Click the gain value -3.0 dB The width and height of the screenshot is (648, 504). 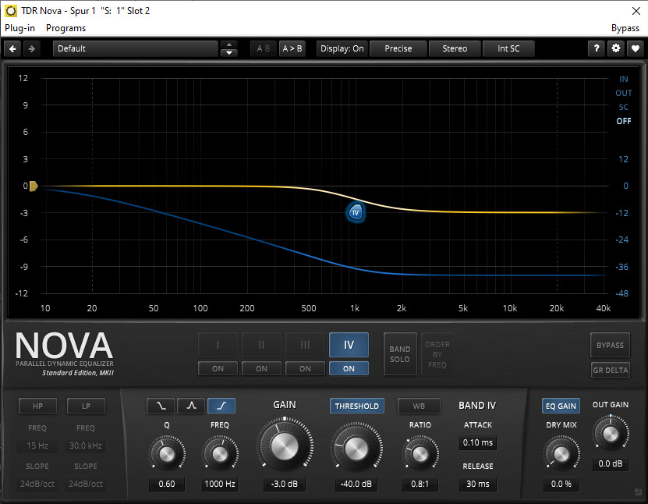click(285, 484)
